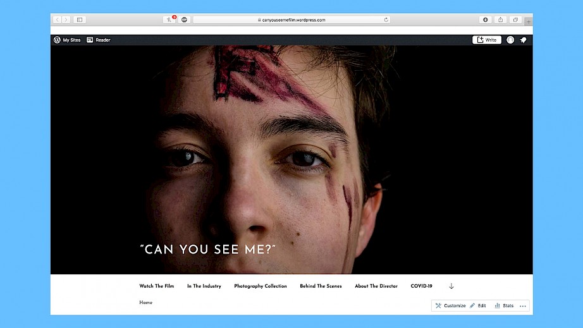583x328 pixels.
Task: Open the WordPress Reader
Action: point(98,40)
